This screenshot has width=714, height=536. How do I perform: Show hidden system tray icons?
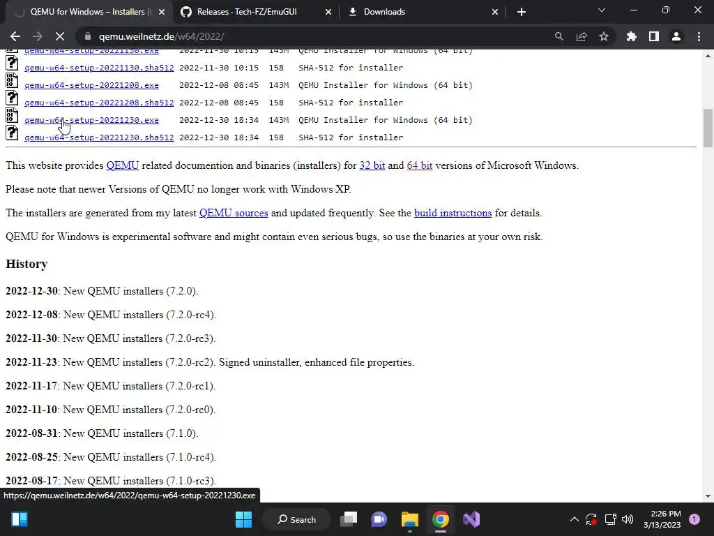pyautogui.click(x=575, y=519)
